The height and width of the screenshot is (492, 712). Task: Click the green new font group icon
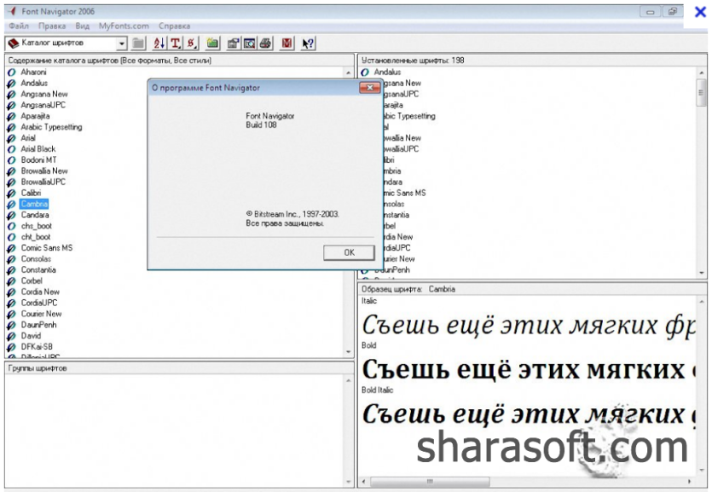tap(212, 43)
